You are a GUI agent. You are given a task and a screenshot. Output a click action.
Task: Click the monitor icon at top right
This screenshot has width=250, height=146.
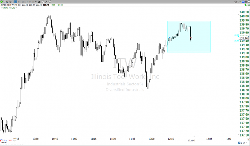(249, 2)
